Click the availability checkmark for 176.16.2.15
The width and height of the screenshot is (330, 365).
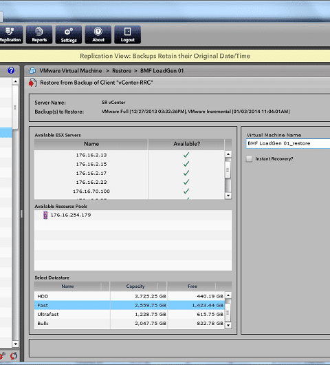pos(186,164)
